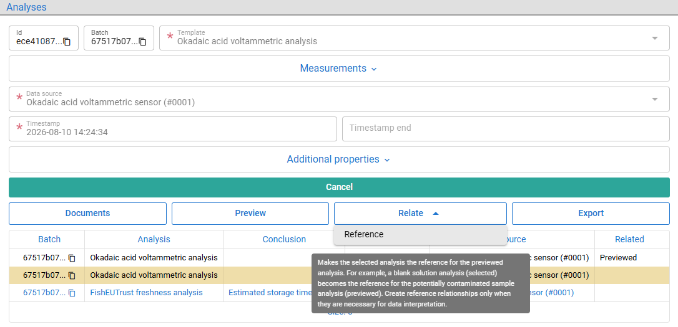
Task: Click the Timestamp field 2026-08-10 14:24:34
Action: (x=172, y=129)
